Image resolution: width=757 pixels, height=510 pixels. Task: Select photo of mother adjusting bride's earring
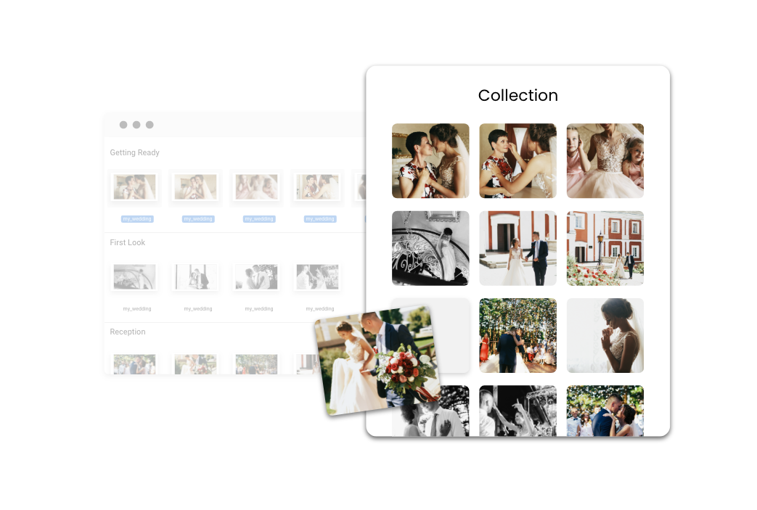517,160
